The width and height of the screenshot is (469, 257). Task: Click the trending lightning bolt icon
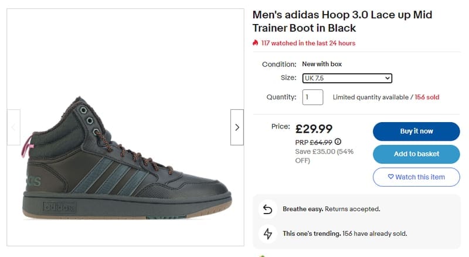click(268, 234)
